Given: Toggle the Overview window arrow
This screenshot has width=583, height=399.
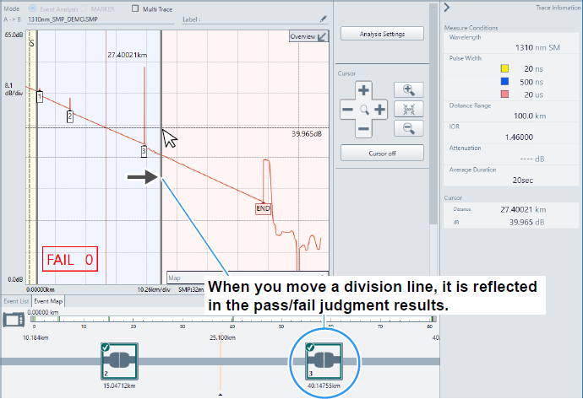Looking at the screenshot, I should (x=322, y=37).
